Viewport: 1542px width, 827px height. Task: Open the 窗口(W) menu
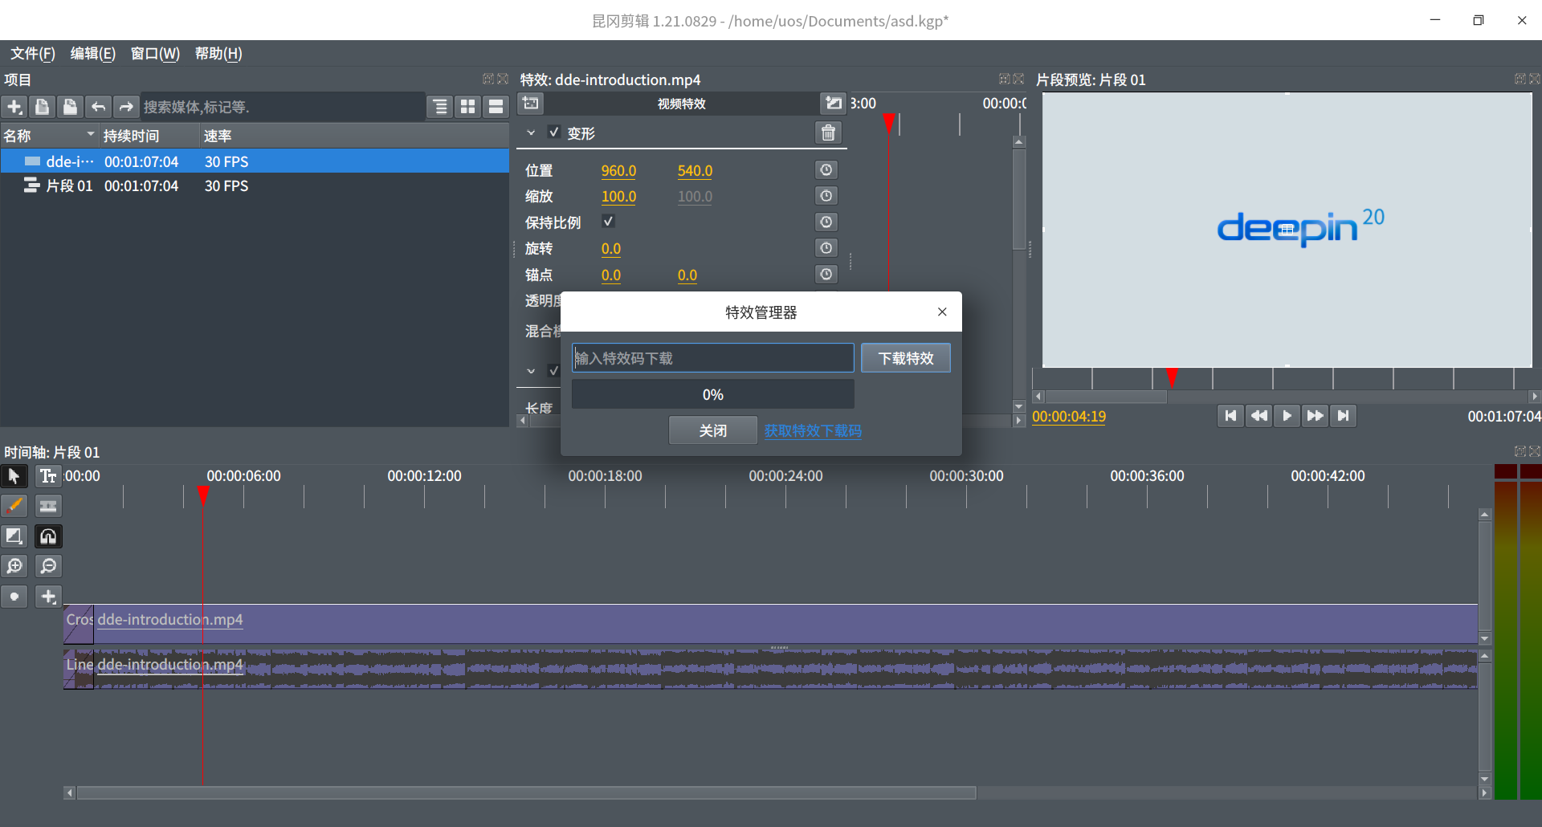click(x=155, y=54)
